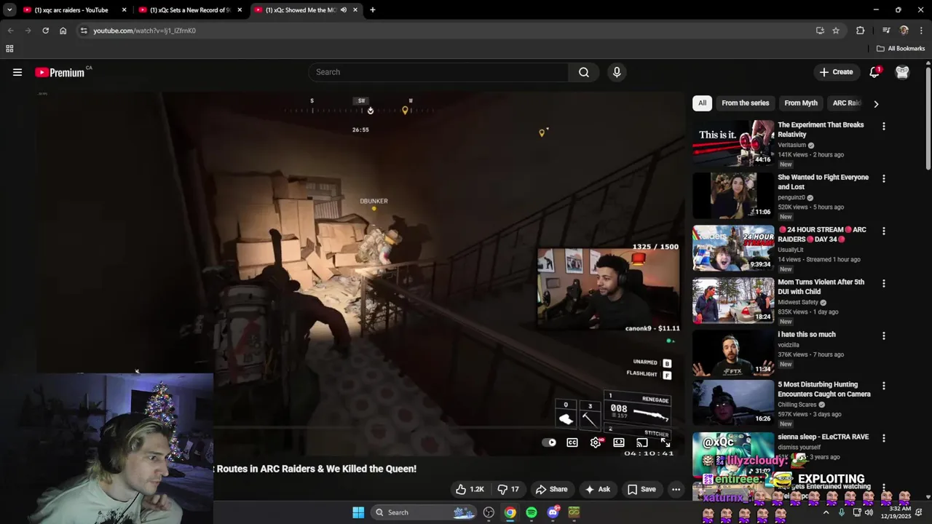Toggle the autoplay switch in player
Viewport: 932px width, 524px height.
(x=549, y=442)
